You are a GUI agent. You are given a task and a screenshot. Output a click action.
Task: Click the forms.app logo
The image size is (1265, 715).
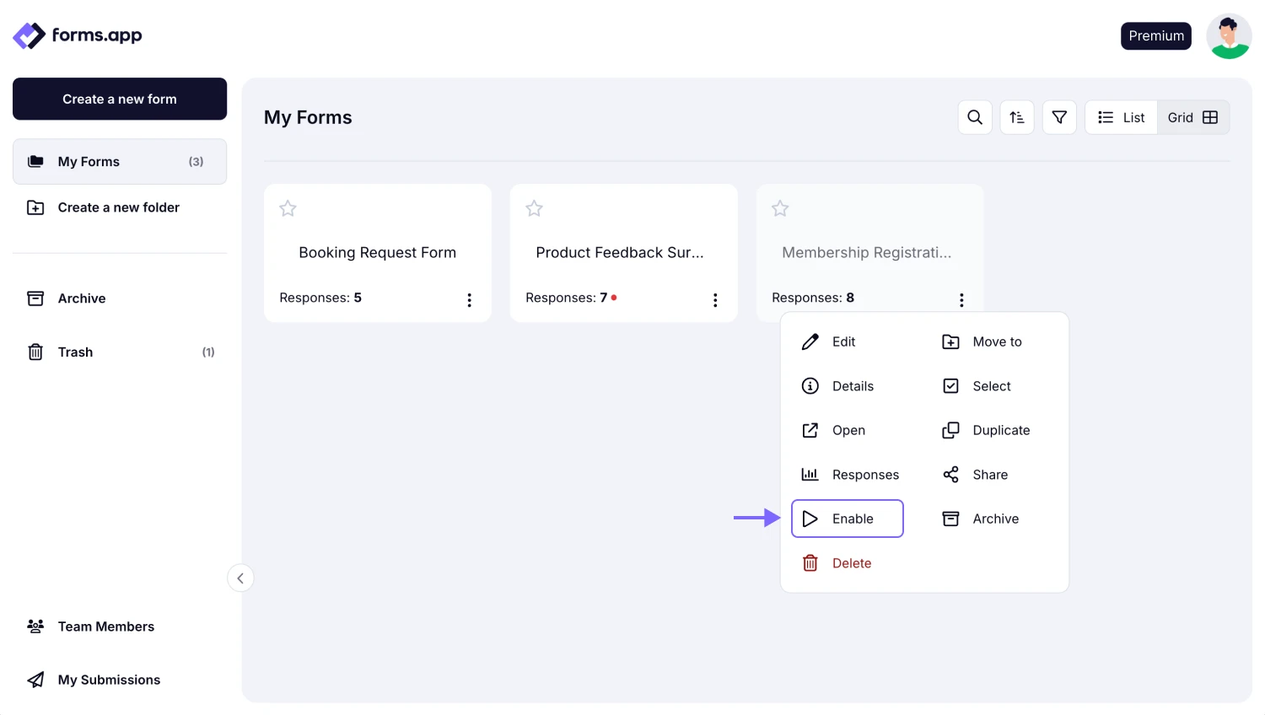77,35
